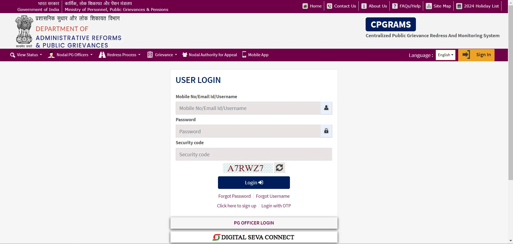Image resolution: width=513 pixels, height=244 pixels.
Task: Click the captcha image A7RWZ7
Action: coord(248,168)
